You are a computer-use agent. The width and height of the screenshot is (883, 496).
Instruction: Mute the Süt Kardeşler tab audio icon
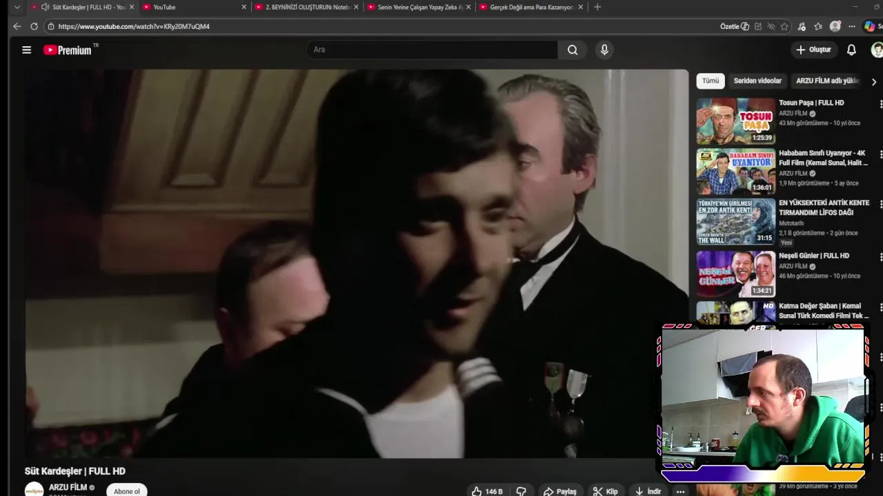pos(45,7)
